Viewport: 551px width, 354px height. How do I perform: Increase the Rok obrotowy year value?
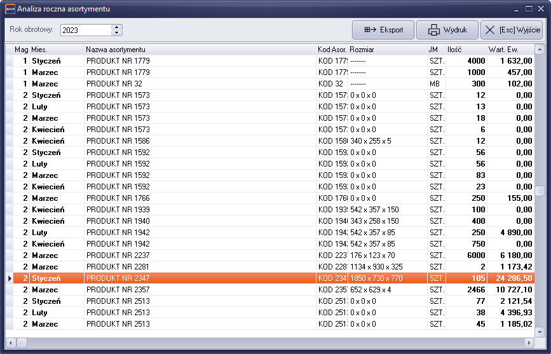[x=116, y=27]
